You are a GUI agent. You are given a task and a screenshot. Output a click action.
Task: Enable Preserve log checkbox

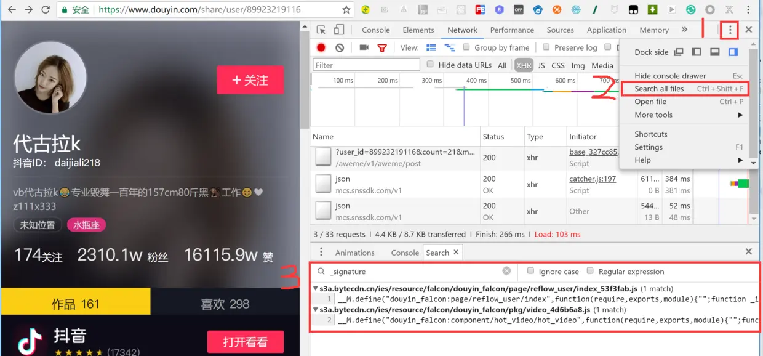pyautogui.click(x=546, y=47)
